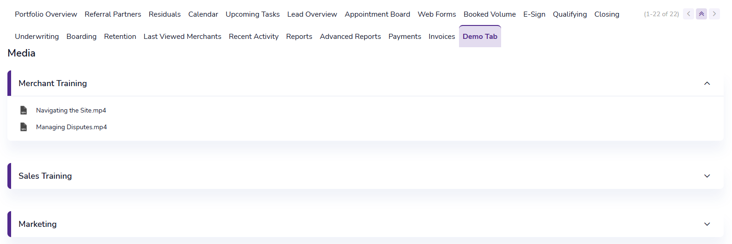The width and height of the screenshot is (732, 244).
Task: Click the MP4 file icon beside Managing Disputes
Action: click(x=24, y=127)
